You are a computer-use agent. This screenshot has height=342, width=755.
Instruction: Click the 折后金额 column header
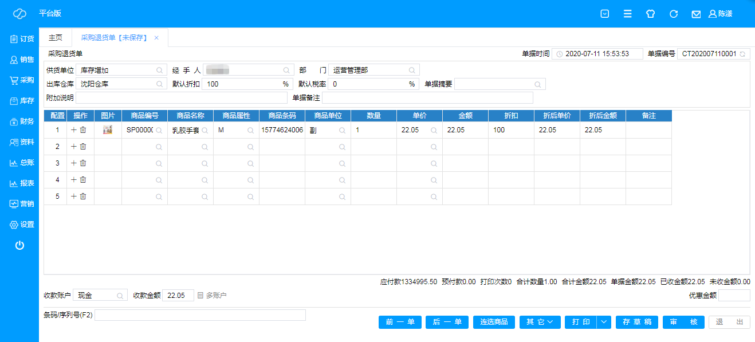(x=603, y=116)
